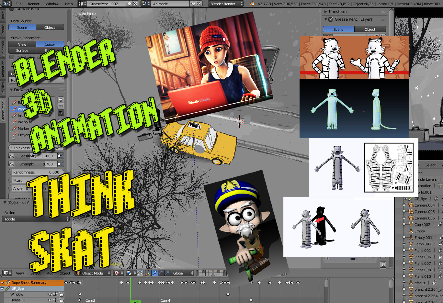Switch to the Grease Pencil tab
The image size is (443, 303).
[3, 110]
